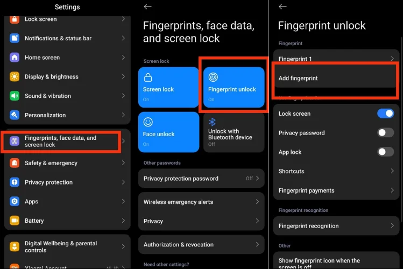Open Safety & emergency settings
This screenshot has width=403, height=269.
pos(51,163)
